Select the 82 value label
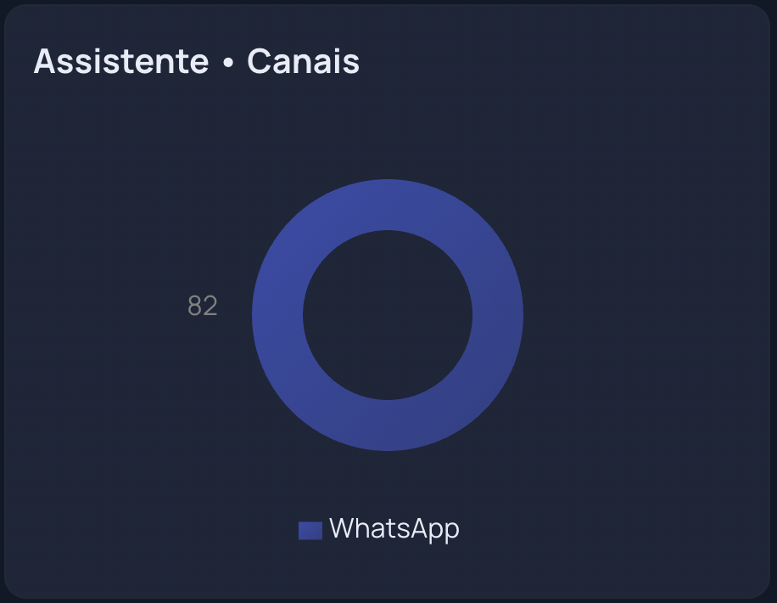Image resolution: width=777 pixels, height=603 pixels. [x=203, y=307]
